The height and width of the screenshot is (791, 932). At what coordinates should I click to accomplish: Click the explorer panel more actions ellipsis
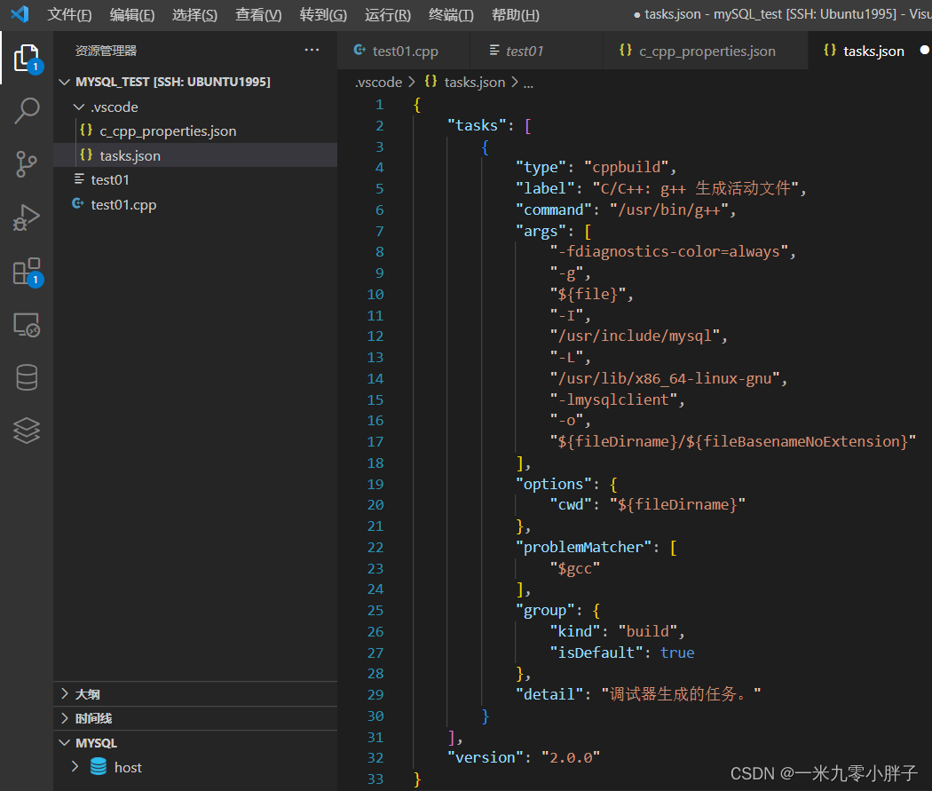[312, 51]
